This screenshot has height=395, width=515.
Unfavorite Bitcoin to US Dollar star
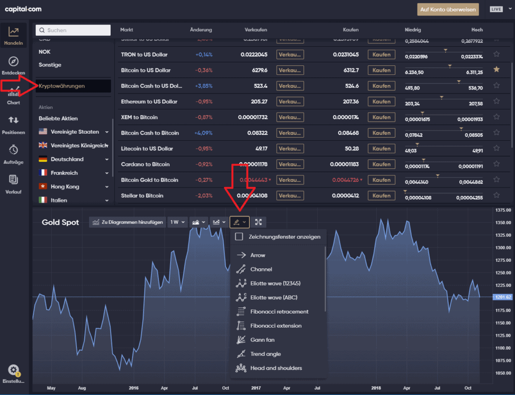[496, 69]
